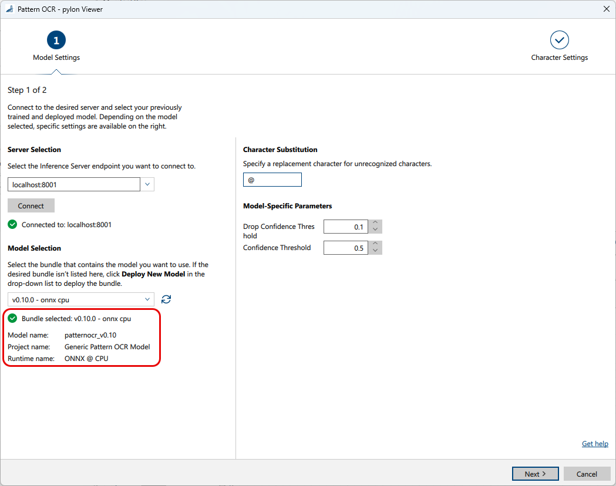
Task: Expand the server endpoint dropdown arrow
Action: [147, 184]
